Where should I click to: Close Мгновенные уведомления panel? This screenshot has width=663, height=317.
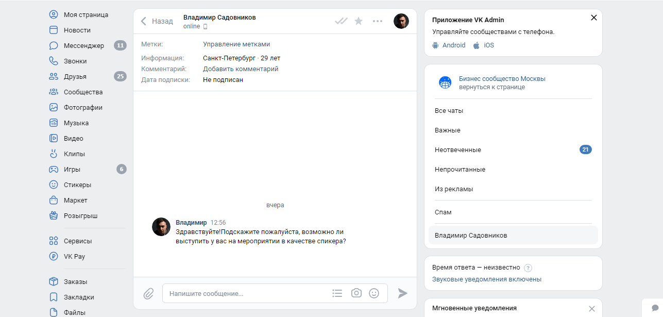(x=591, y=309)
